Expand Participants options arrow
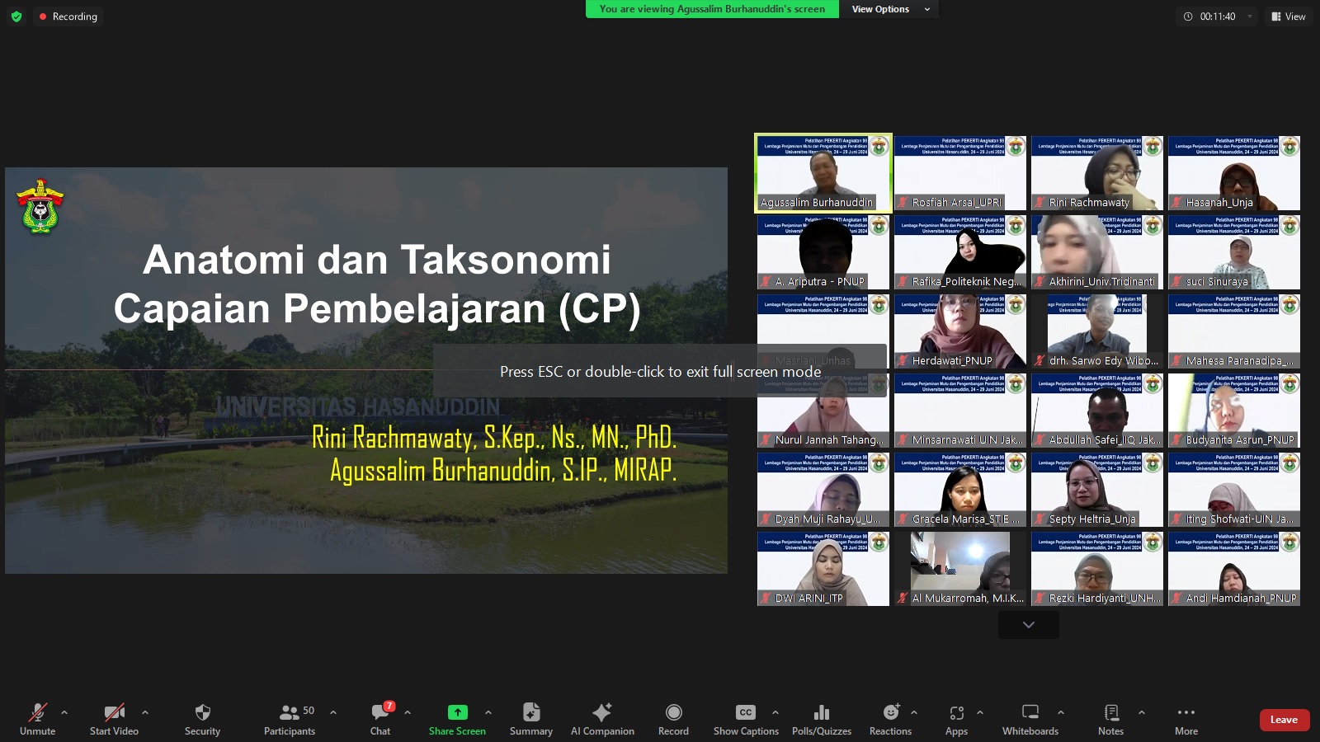1320x742 pixels. coord(333,712)
